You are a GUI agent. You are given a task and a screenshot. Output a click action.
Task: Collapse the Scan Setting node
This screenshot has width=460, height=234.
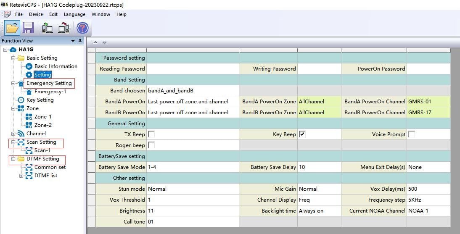coord(13,142)
